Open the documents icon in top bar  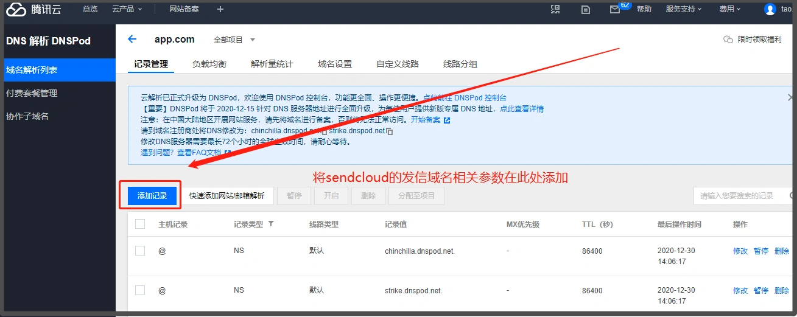pos(585,9)
